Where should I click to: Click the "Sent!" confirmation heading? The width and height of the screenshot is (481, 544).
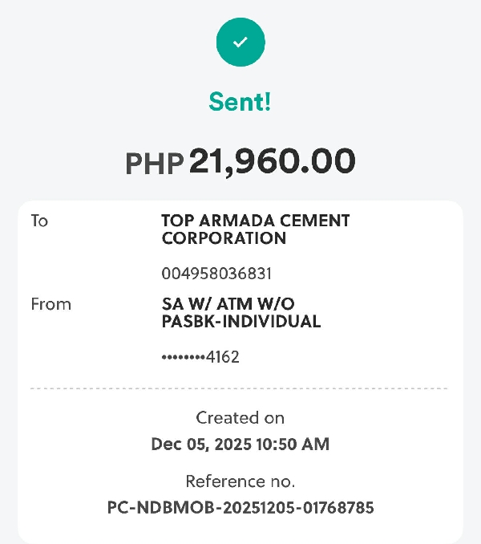tap(240, 102)
